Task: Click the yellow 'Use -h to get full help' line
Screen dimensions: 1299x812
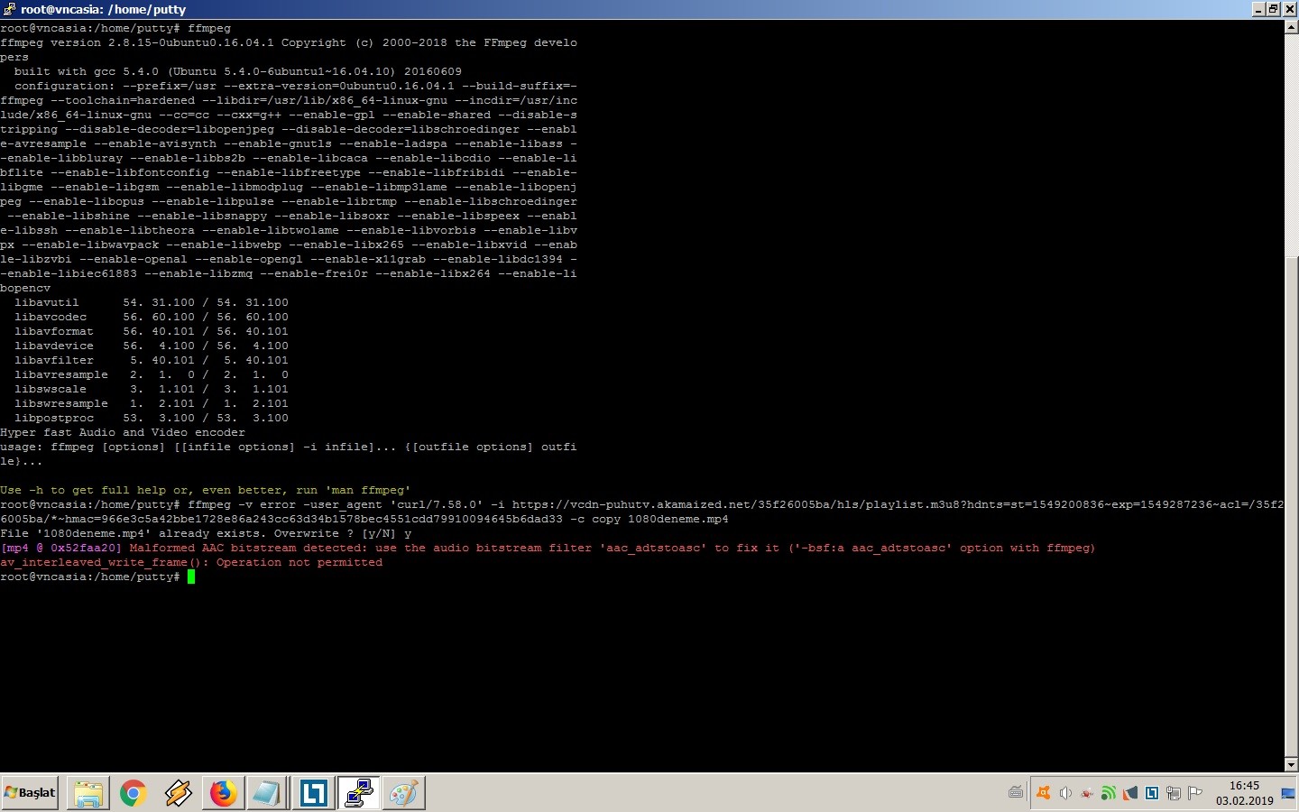Action: [x=206, y=490]
